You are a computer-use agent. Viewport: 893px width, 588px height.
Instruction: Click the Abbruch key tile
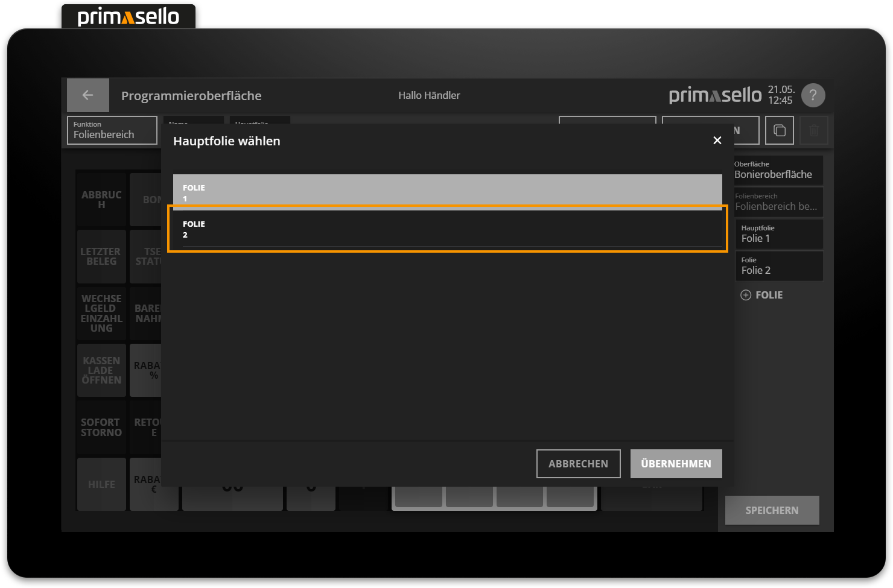click(x=101, y=200)
